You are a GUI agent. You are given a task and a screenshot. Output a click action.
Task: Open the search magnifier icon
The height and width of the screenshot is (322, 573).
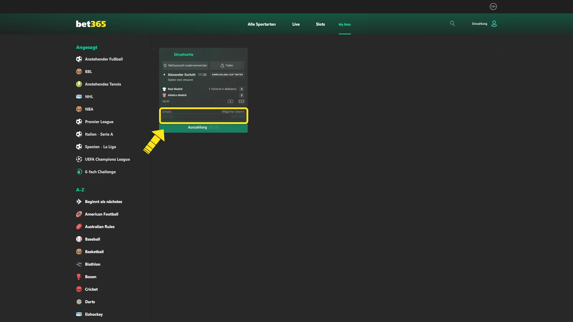pos(452,24)
